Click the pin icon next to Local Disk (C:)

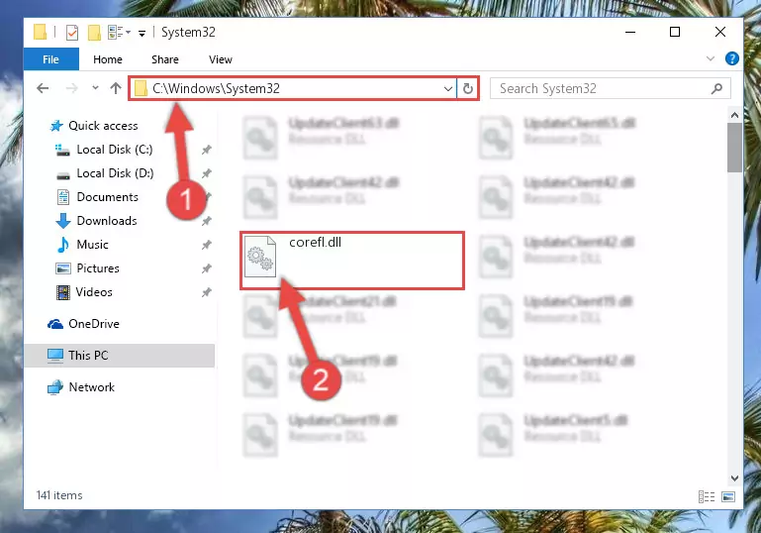[206, 150]
